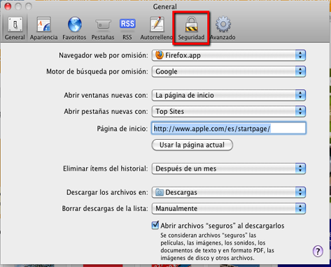Expand the Abrir pestañas nuevas con dropdown
The width and height of the screenshot is (331, 267).
pyautogui.click(x=229, y=111)
